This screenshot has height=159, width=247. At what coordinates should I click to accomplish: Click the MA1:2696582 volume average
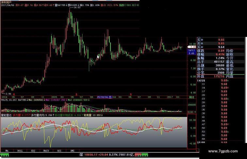(37, 100)
